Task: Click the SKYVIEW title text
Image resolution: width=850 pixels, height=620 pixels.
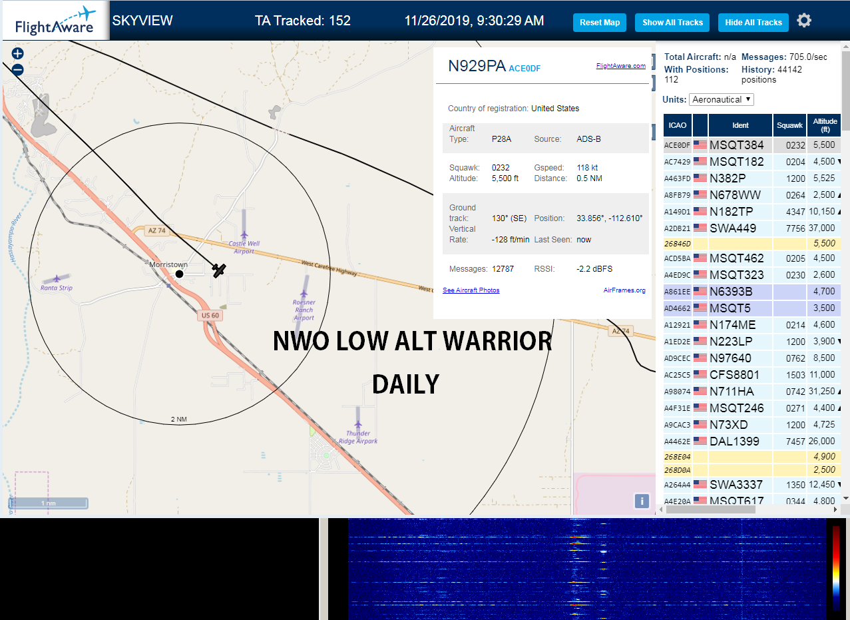Action: (x=142, y=20)
